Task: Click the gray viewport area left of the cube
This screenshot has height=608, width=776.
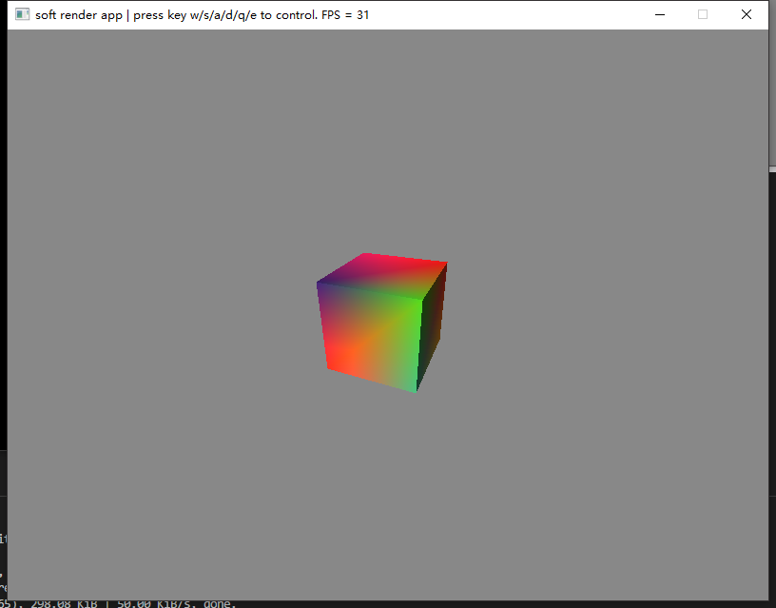Action: click(x=162, y=324)
